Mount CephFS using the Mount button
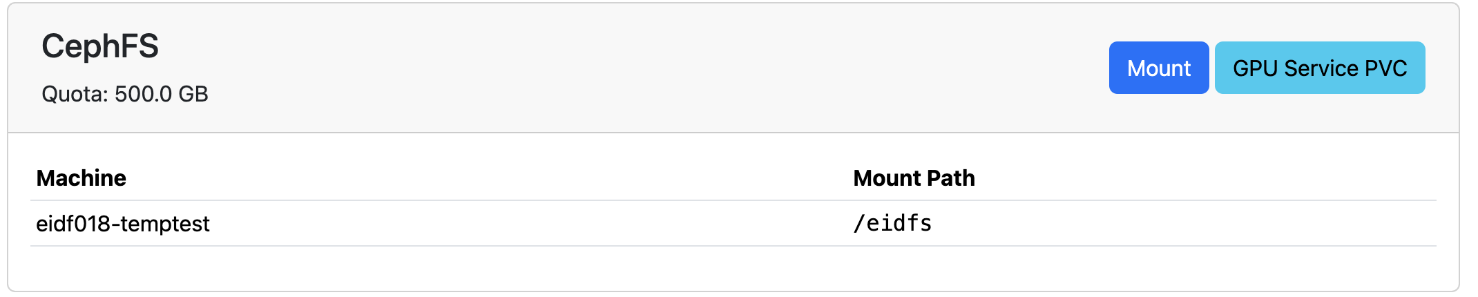 pos(1158,68)
